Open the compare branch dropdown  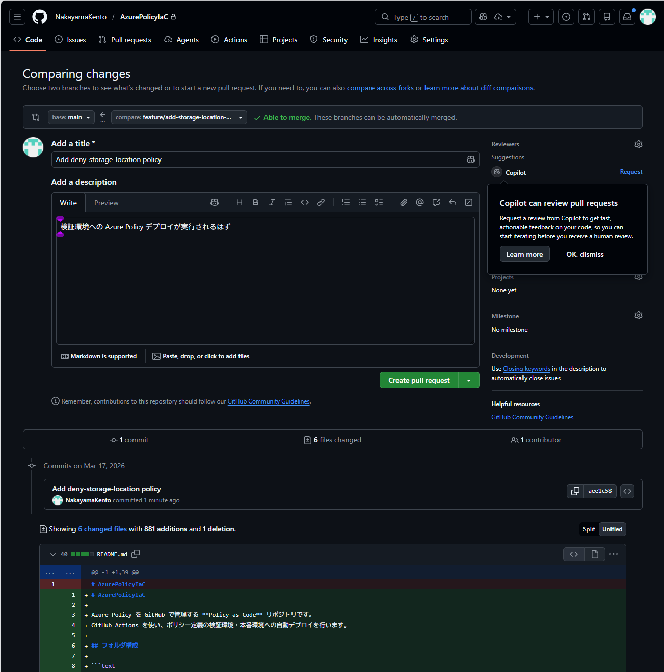coord(179,117)
